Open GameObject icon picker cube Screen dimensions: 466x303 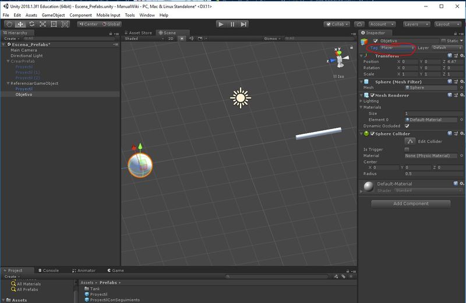pos(365,42)
